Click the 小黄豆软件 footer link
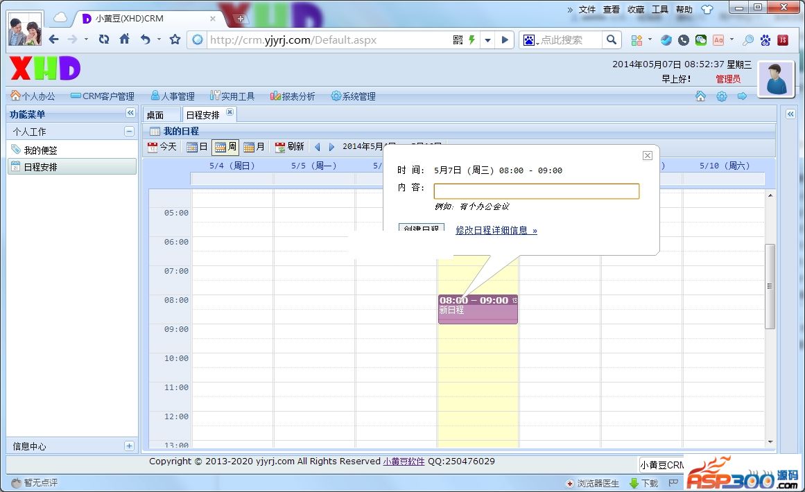This screenshot has width=805, height=492. click(404, 461)
